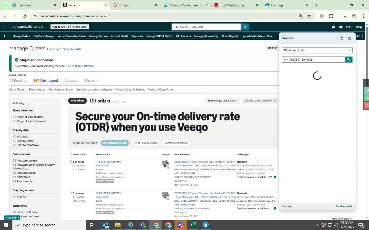Open browser extensions puzzle icon
This screenshot has height=230, width=369.
331,16
